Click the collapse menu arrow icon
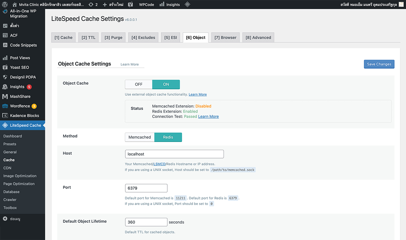Image resolution: width=406 pixels, height=240 pixels. pyautogui.click(x=5, y=219)
